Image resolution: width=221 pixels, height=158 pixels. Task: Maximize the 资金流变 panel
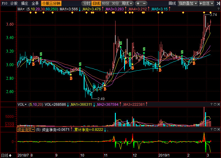point(215,129)
